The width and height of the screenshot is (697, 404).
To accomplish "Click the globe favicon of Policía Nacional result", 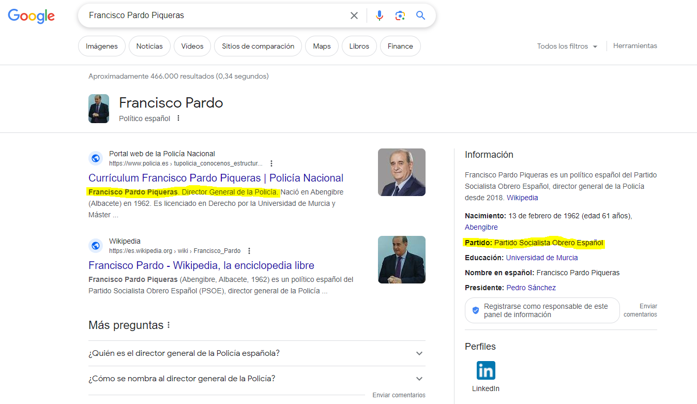I will click(95, 158).
